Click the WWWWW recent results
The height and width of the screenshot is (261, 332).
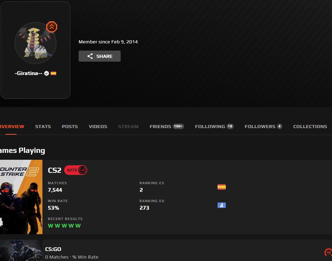click(64, 226)
